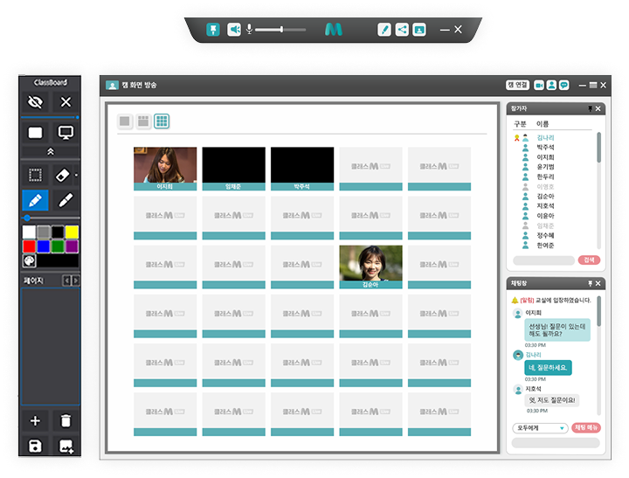
Task: Mute the speaker in top toolbar
Action: [234, 30]
